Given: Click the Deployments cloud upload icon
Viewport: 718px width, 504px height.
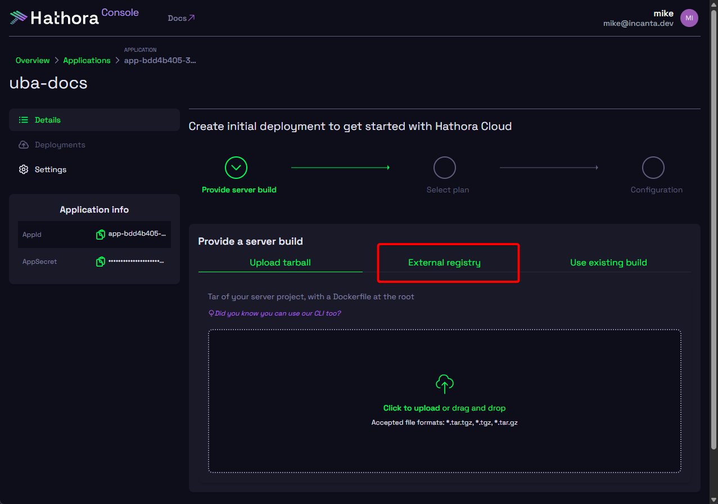Looking at the screenshot, I should click(x=24, y=145).
